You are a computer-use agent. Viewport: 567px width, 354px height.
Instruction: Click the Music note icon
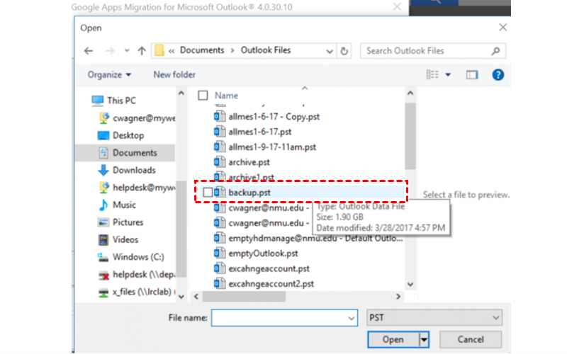click(103, 205)
